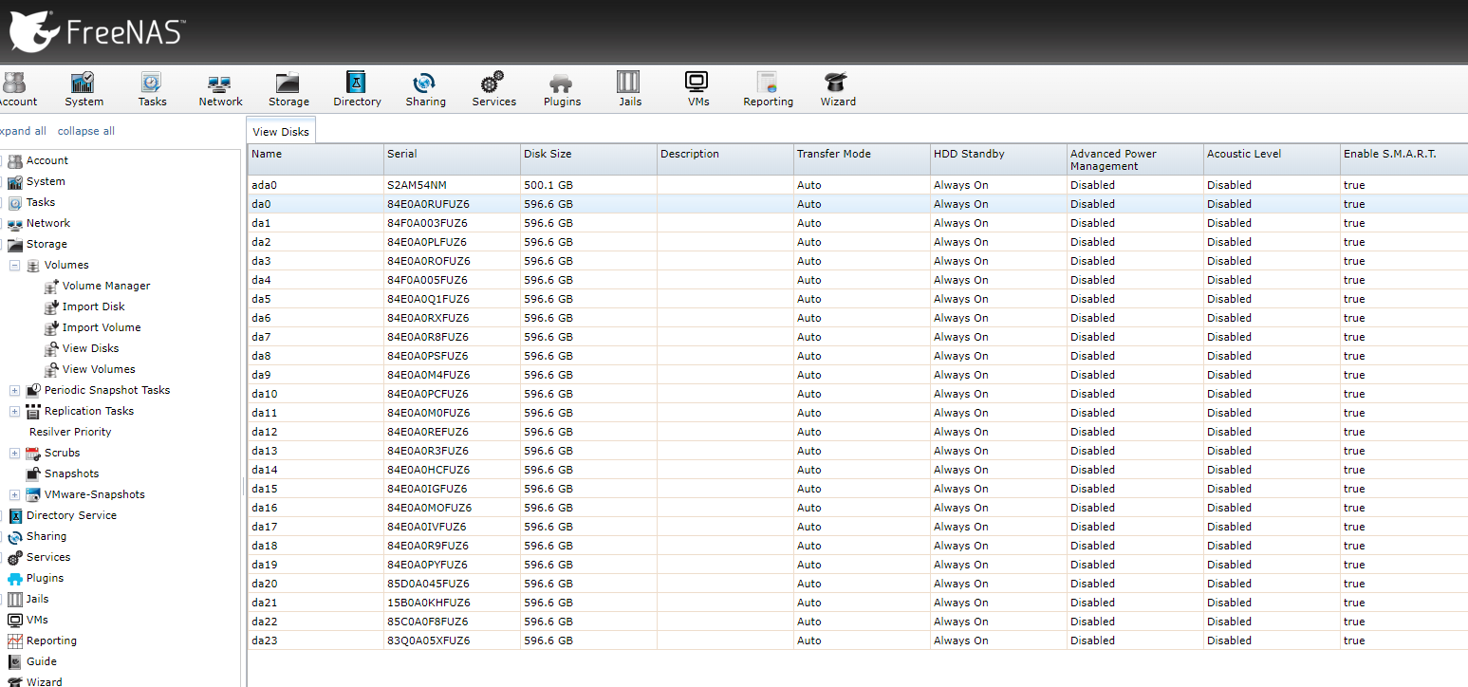Open the Directory toolbar icon
Viewport: 1468px width, 687px height.
coord(357,89)
